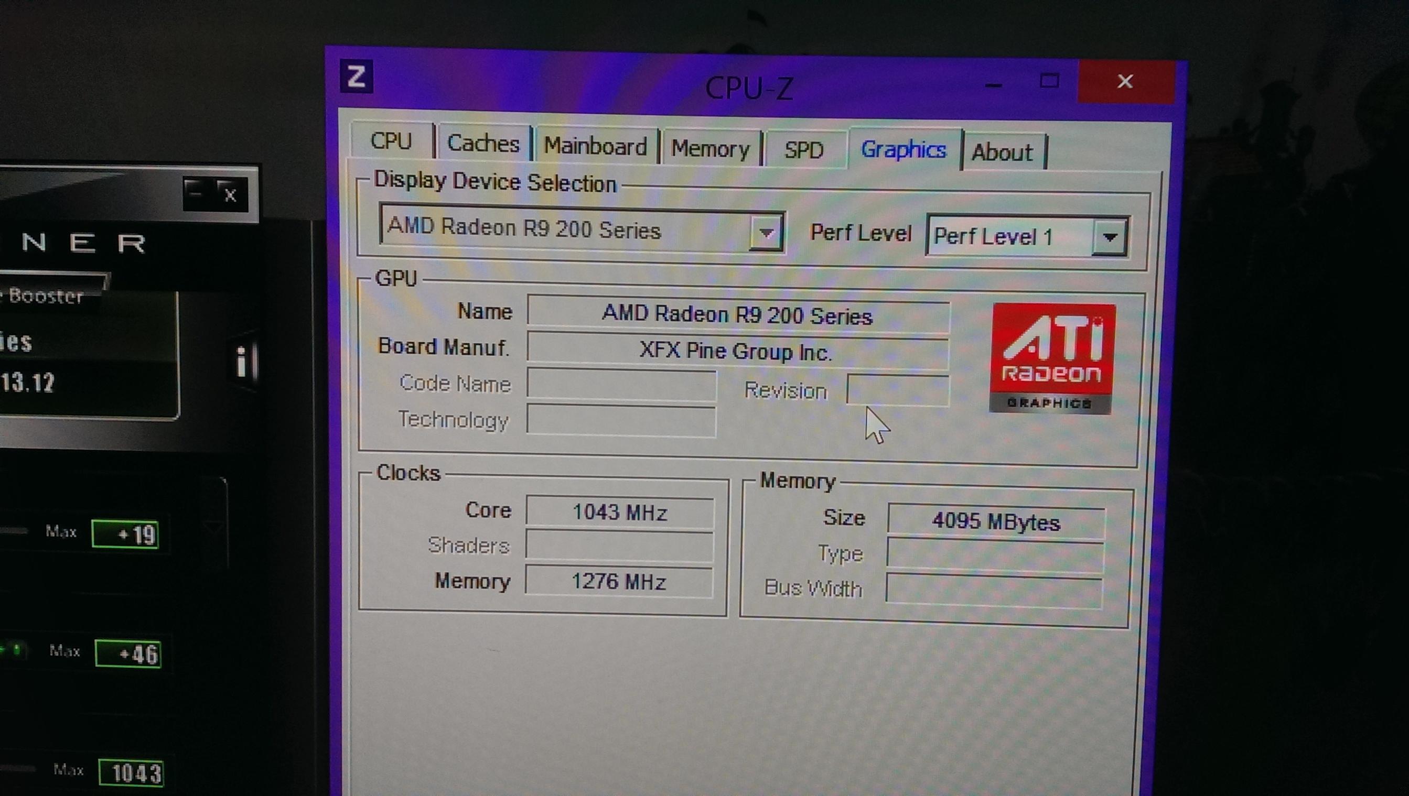The width and height of the screenshot is (1409, 796).
Task: Click the +46 max value field
Action: pyautogui.click(x=128, y=653)
